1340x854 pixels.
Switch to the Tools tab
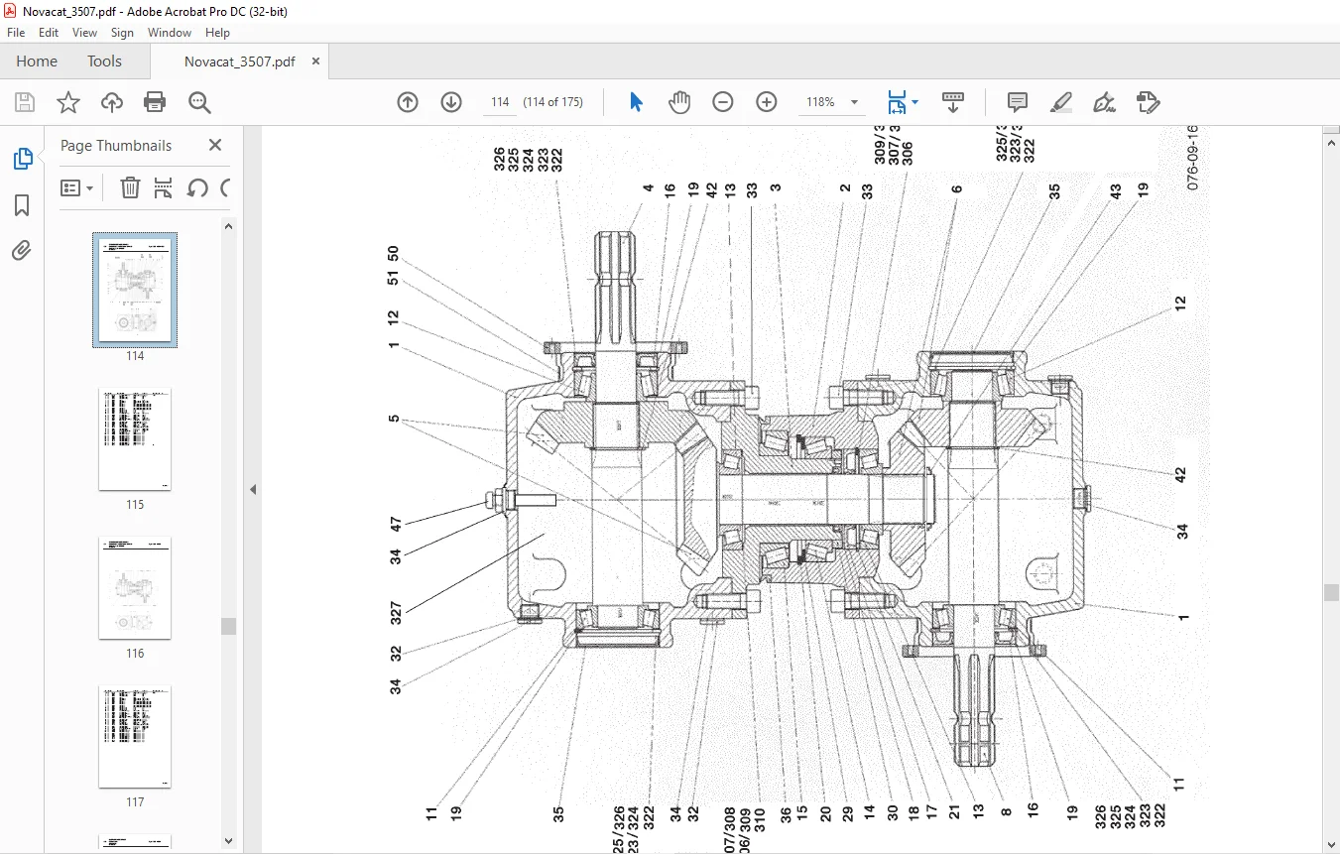click(104, 61)
